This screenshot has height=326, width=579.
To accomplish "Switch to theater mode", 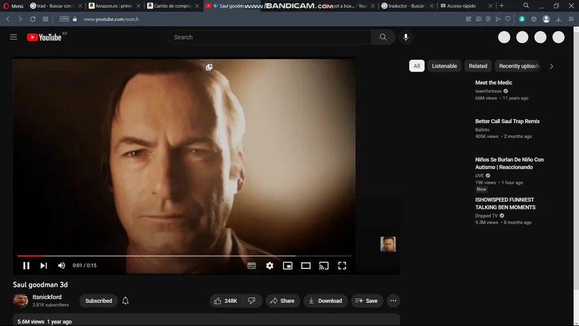I will tap(306, 265).
